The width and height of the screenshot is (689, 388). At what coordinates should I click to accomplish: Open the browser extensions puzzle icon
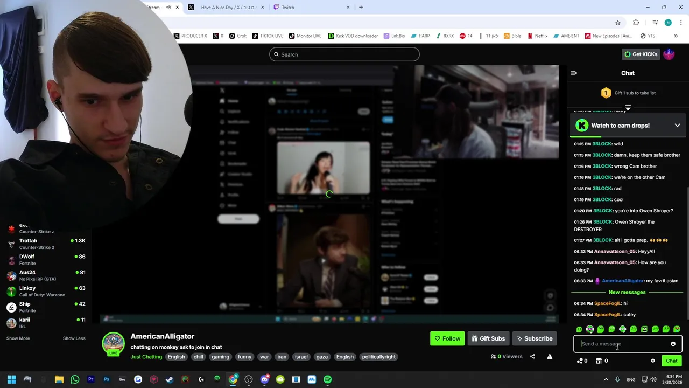click(x=636, y=23)
